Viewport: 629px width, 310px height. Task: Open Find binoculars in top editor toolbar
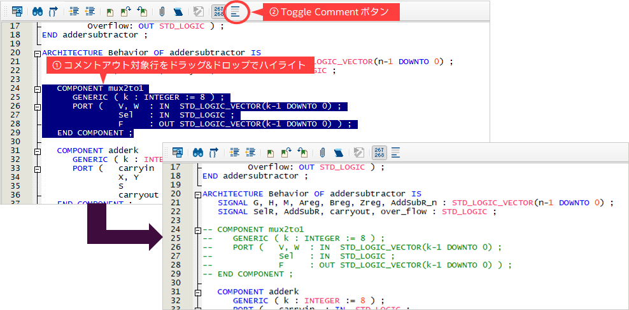point(37,11)
